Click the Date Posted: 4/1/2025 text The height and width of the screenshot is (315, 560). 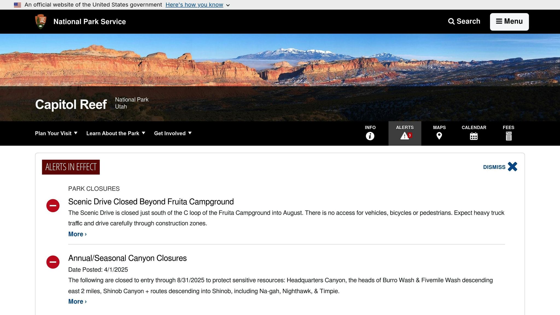coord(98,270)
